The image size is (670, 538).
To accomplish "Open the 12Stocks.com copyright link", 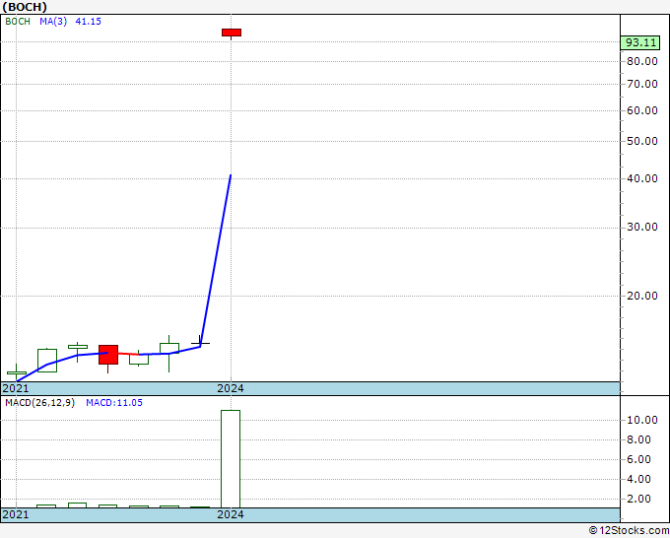I will coord(629,531).
